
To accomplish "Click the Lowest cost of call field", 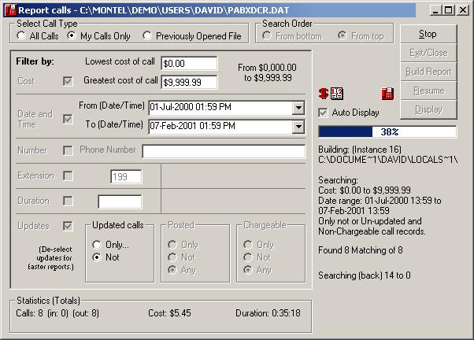I will 189,64.
